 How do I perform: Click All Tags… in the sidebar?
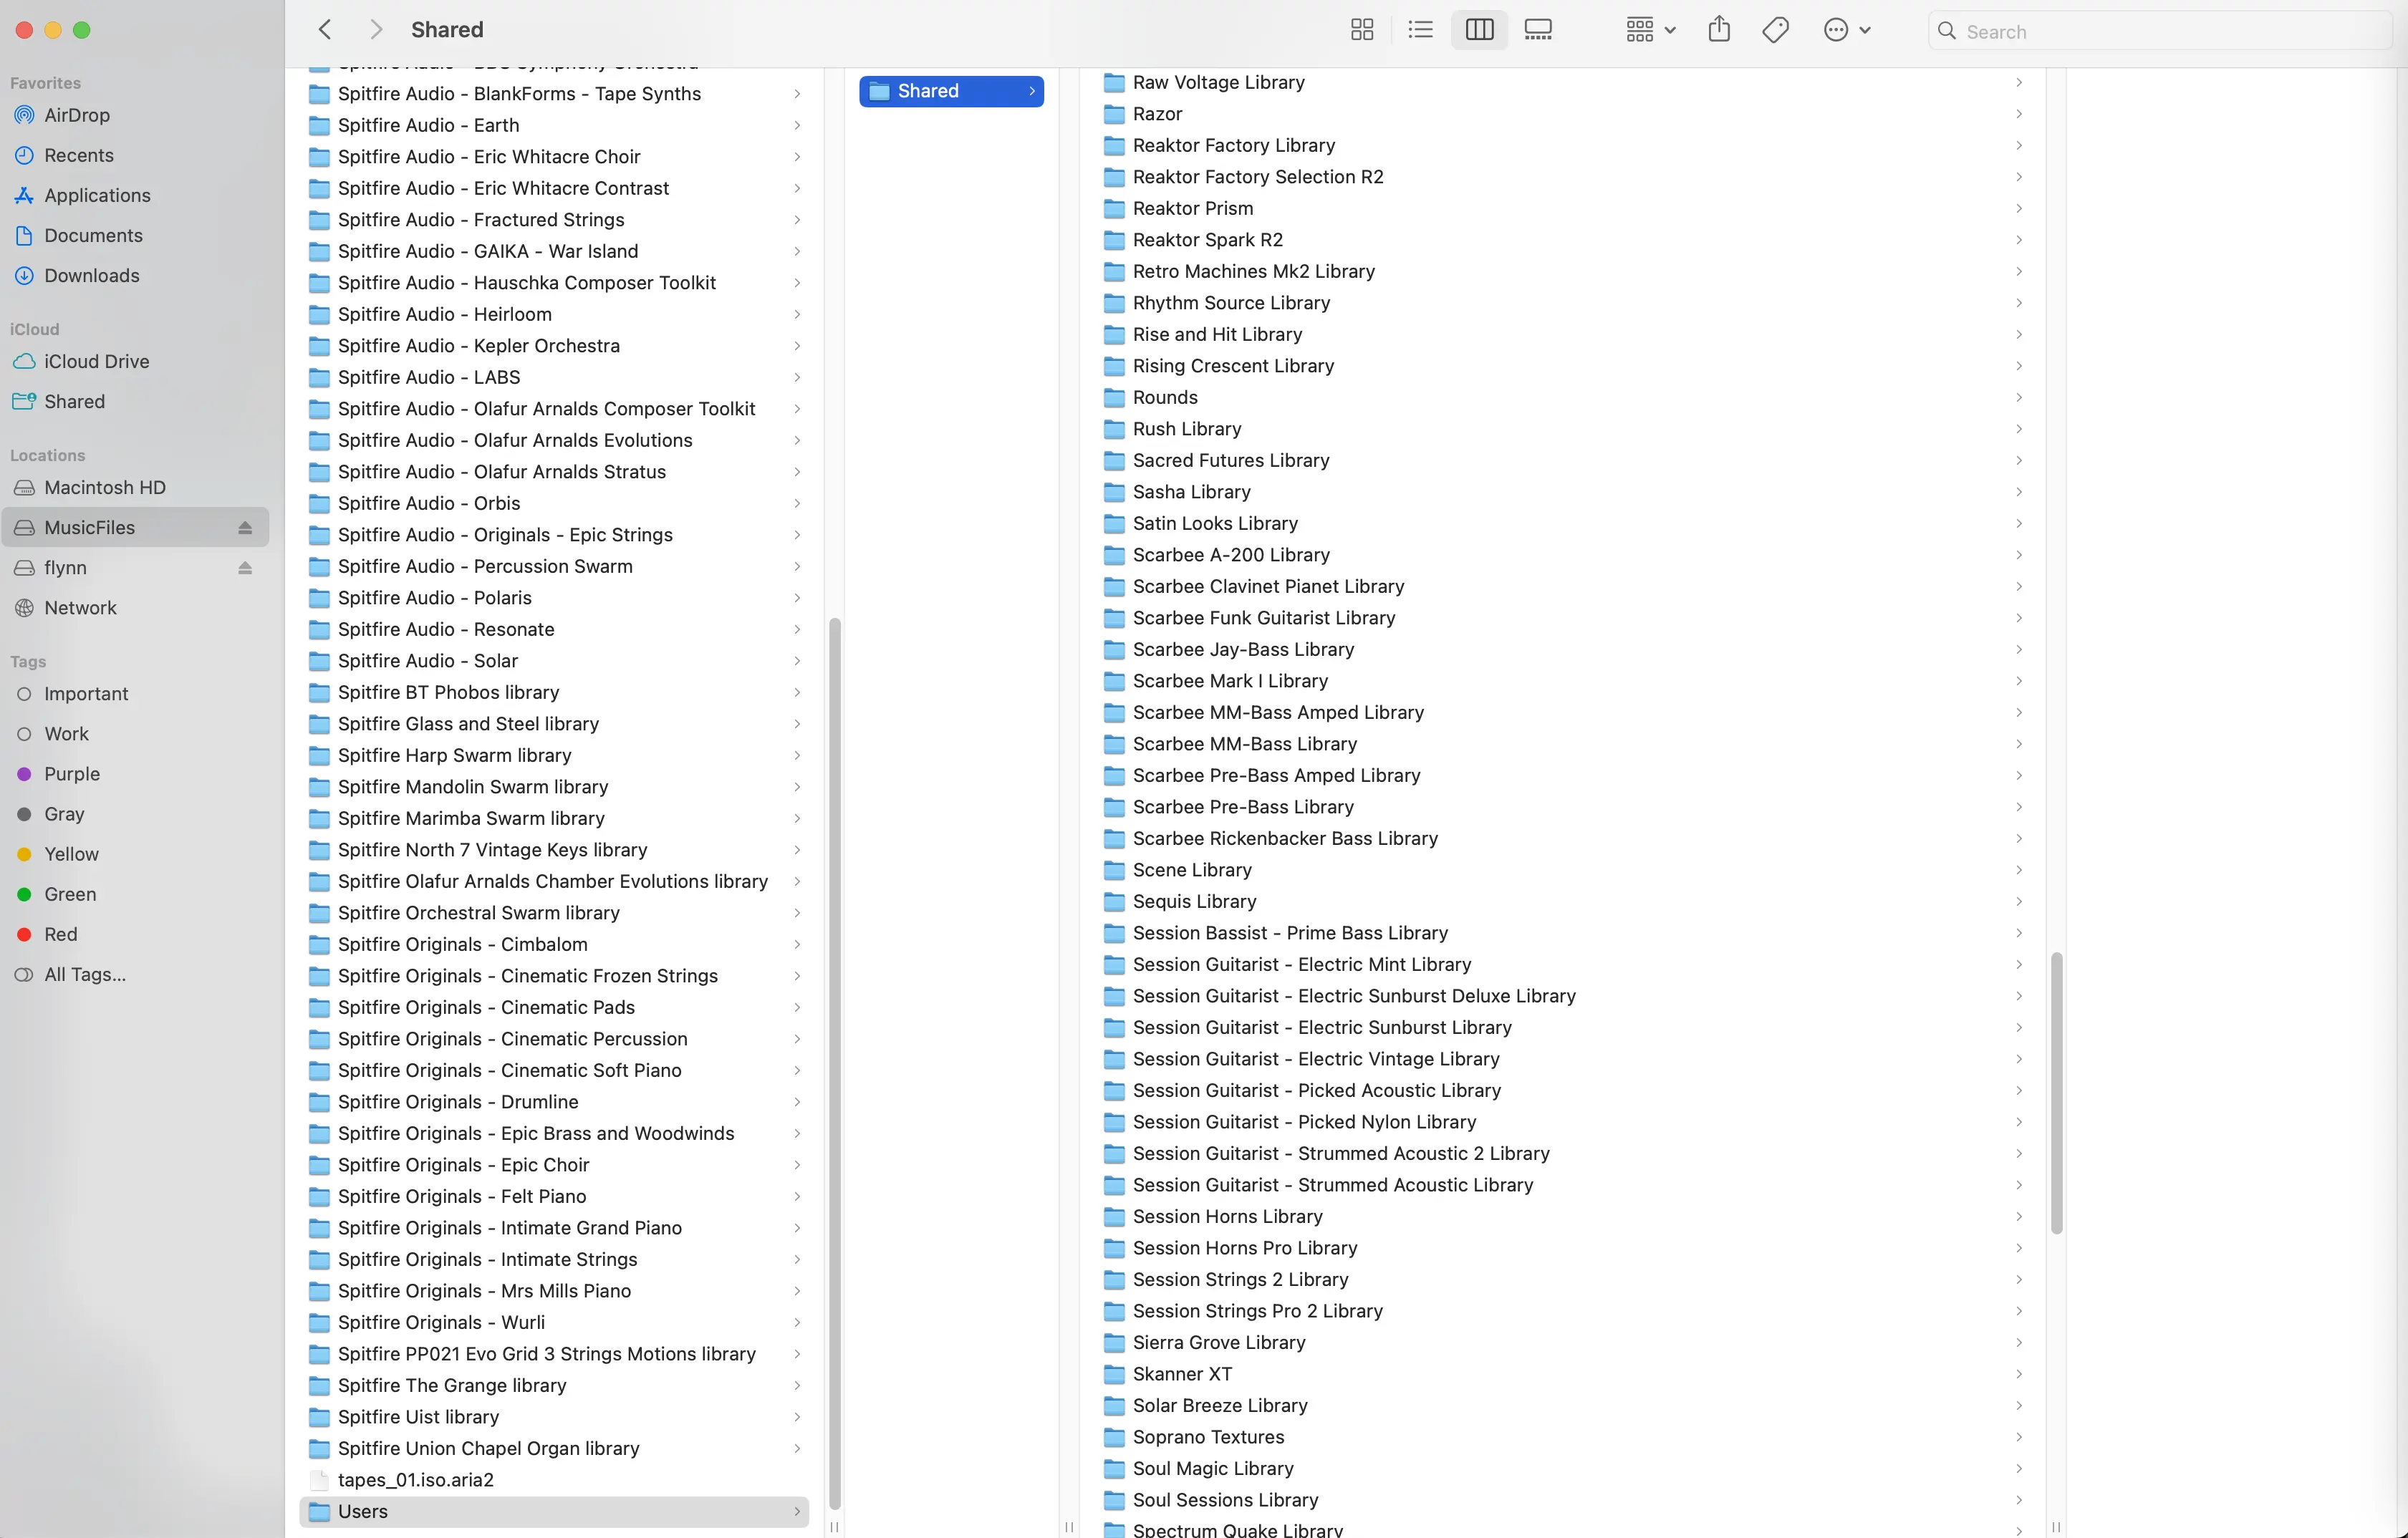84,974
